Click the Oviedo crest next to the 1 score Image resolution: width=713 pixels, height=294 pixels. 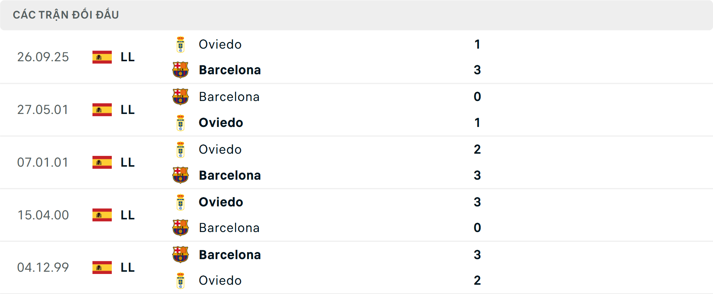[x=180, y=122]
